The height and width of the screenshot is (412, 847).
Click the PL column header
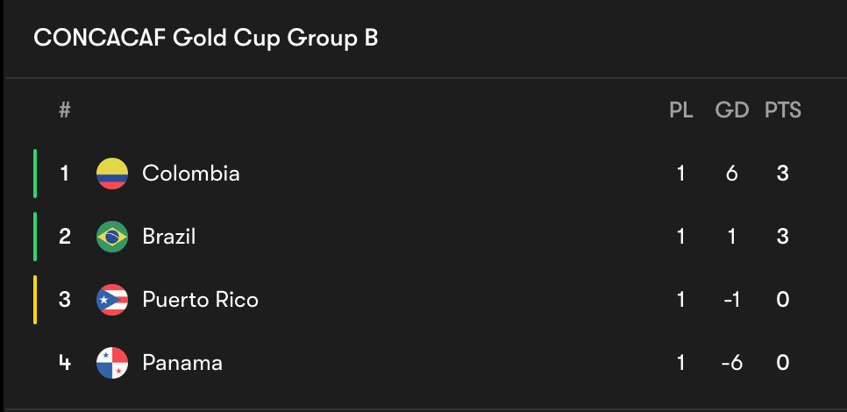tap(681, 110)
